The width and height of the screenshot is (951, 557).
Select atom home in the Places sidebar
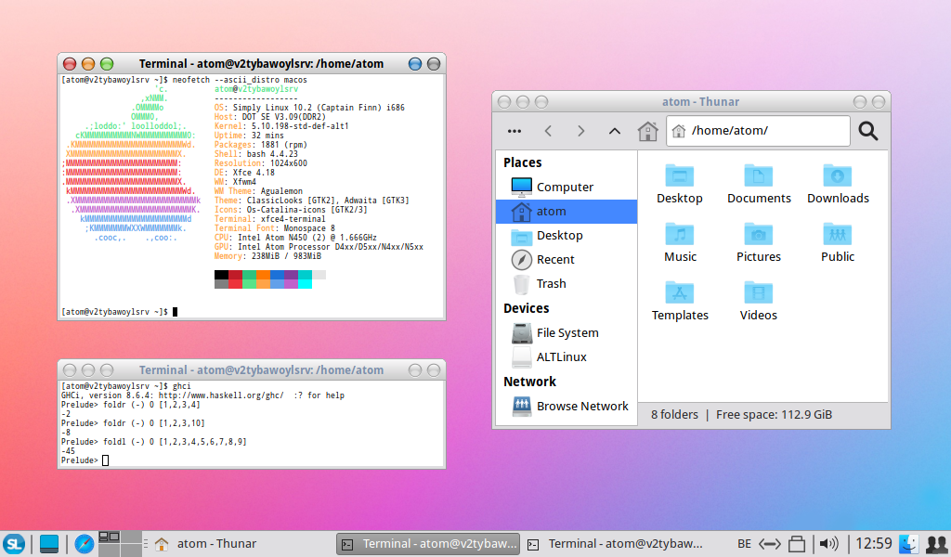click(x=567, y=212)
